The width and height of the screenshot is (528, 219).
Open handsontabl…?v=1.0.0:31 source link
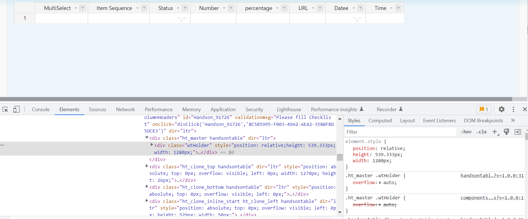point(492,175)
